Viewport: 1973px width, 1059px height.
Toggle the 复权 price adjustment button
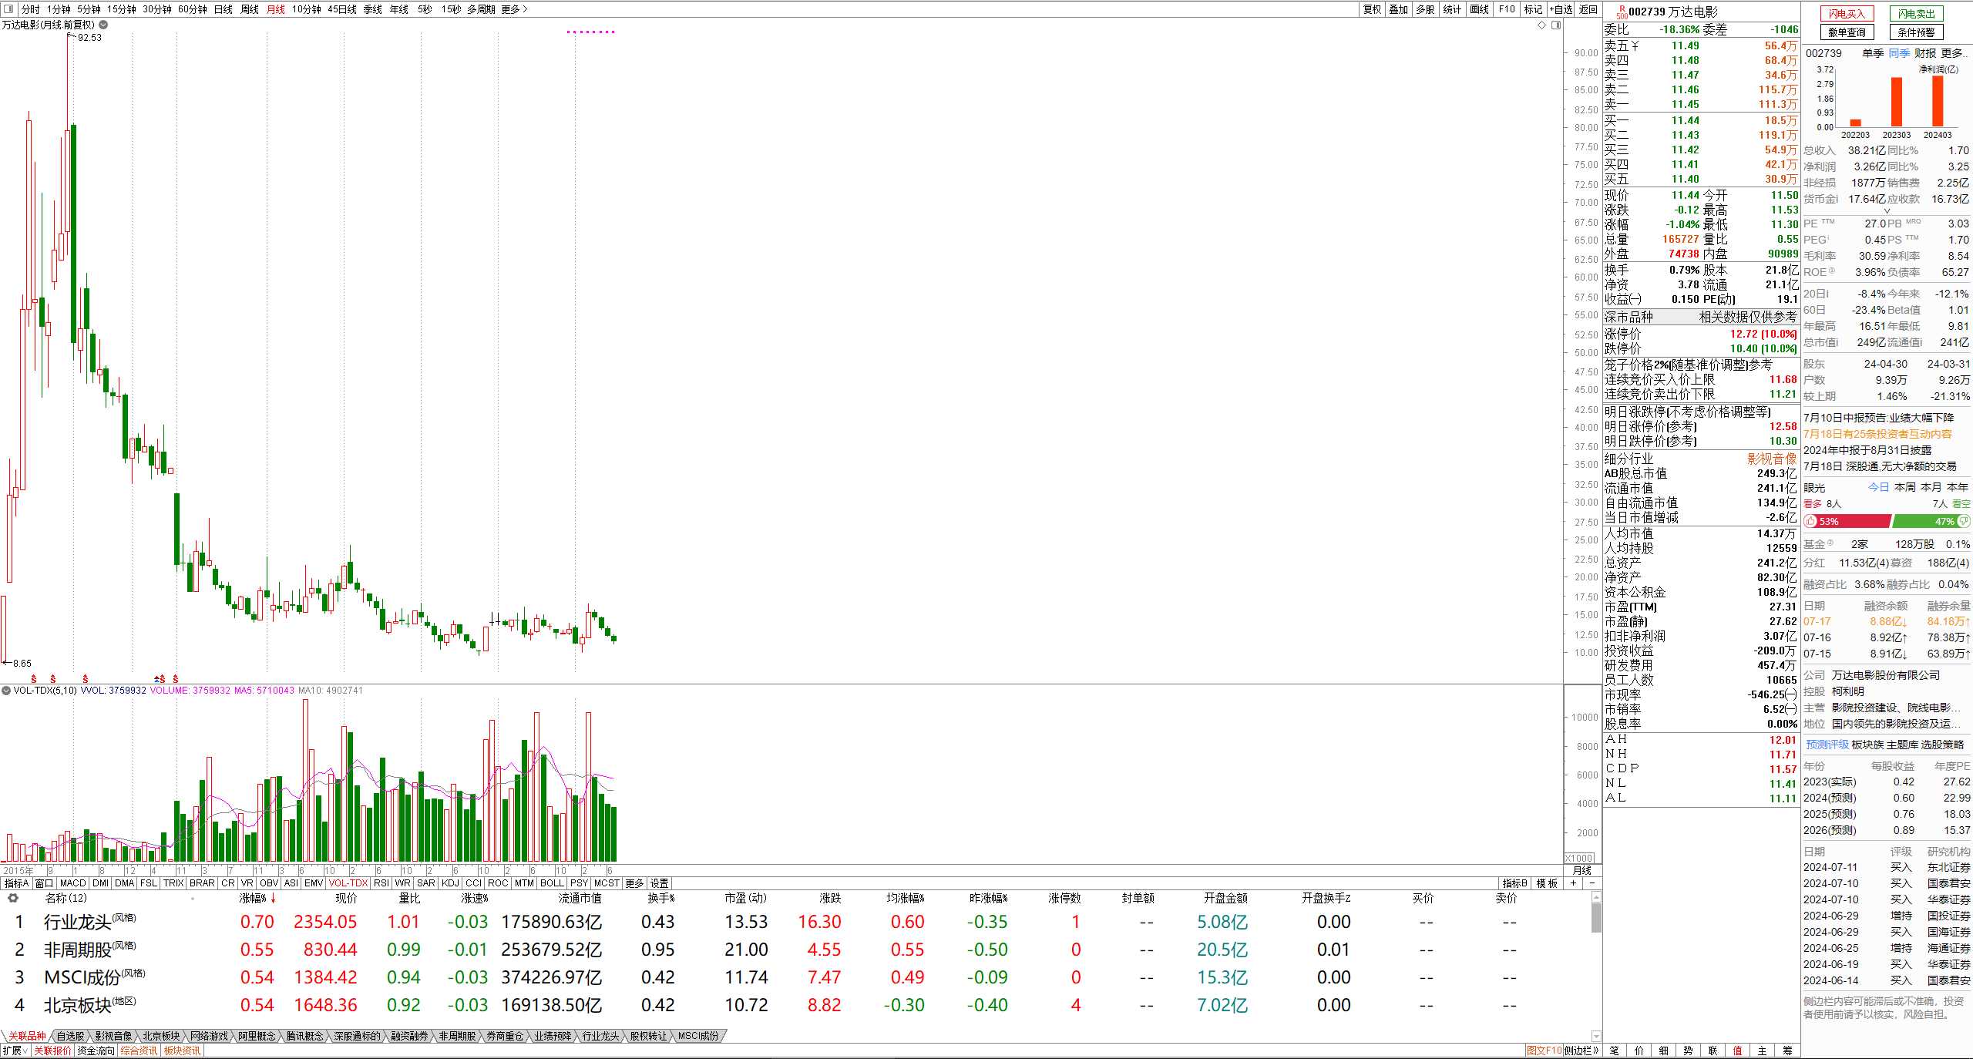(x=1373, y=9)
